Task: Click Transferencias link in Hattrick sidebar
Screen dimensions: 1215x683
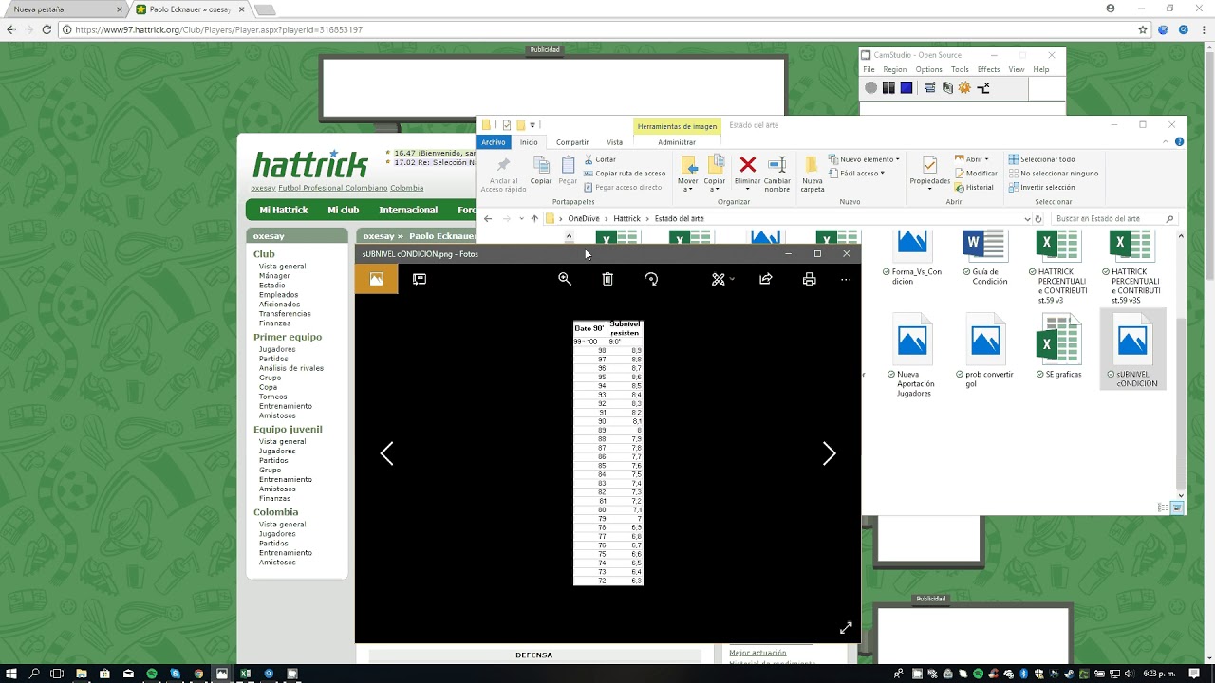Action: click(x=285, y=313)
